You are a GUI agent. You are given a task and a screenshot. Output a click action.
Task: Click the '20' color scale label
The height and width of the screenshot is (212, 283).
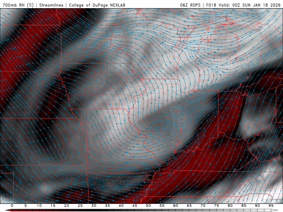tap(67, 206)
